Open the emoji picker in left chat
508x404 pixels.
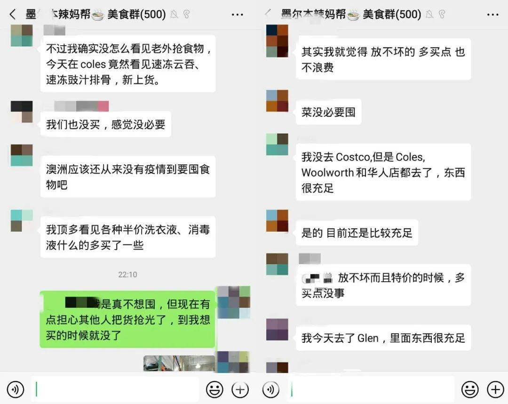pyautogui.click(x=214, y=389)
